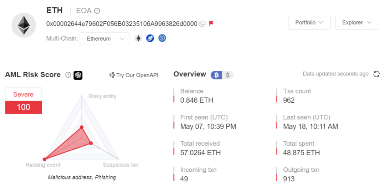Click the Risky entity radar label
The width and height of the screenshot is (385, 192).
coord(102,96)
